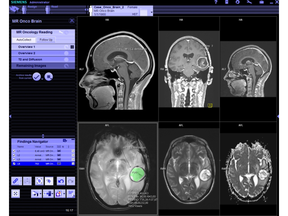
Task: Click the locate icon at end of L1 row
Action: (x=73, y=151)
